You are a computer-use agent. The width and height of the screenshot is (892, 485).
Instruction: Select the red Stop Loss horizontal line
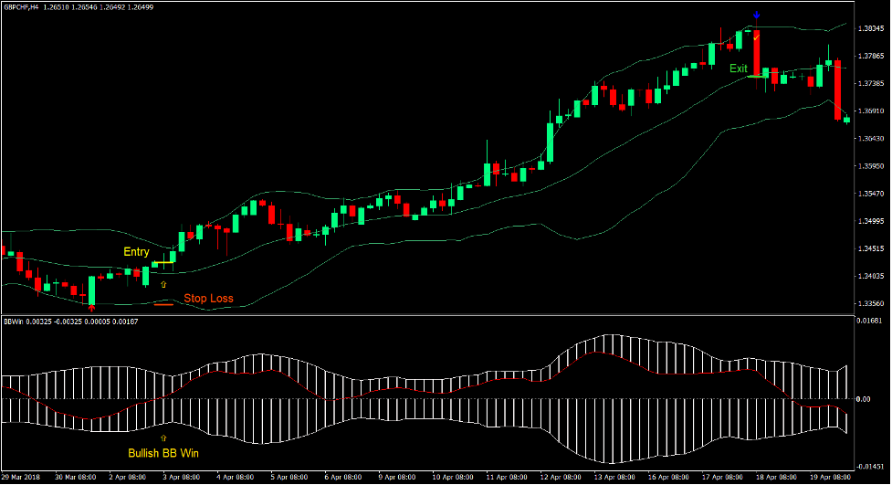(163, 304)
